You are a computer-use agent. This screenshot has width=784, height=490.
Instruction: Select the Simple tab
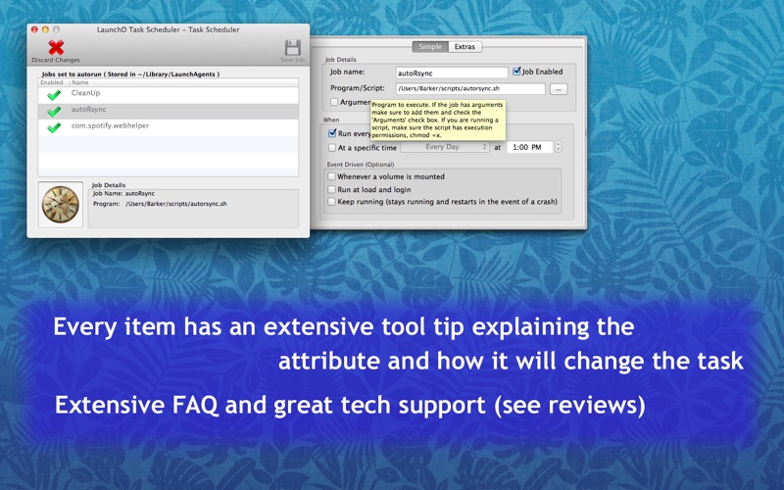[x=430, y=46]
